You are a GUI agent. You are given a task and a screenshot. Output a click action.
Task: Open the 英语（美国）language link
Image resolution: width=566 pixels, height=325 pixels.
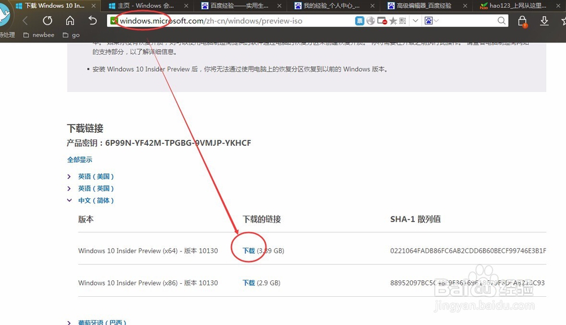tap(96, 176)
